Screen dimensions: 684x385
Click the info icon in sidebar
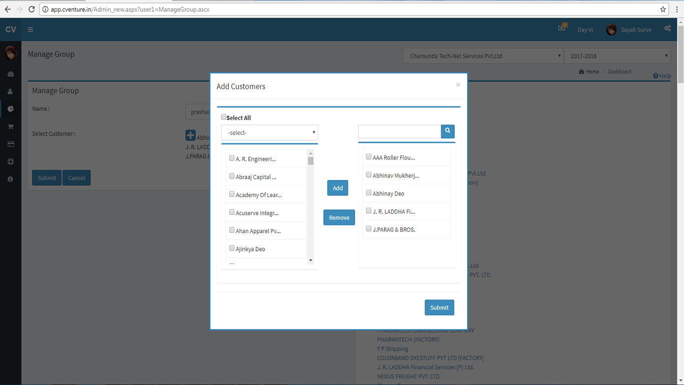pos(11,179)
